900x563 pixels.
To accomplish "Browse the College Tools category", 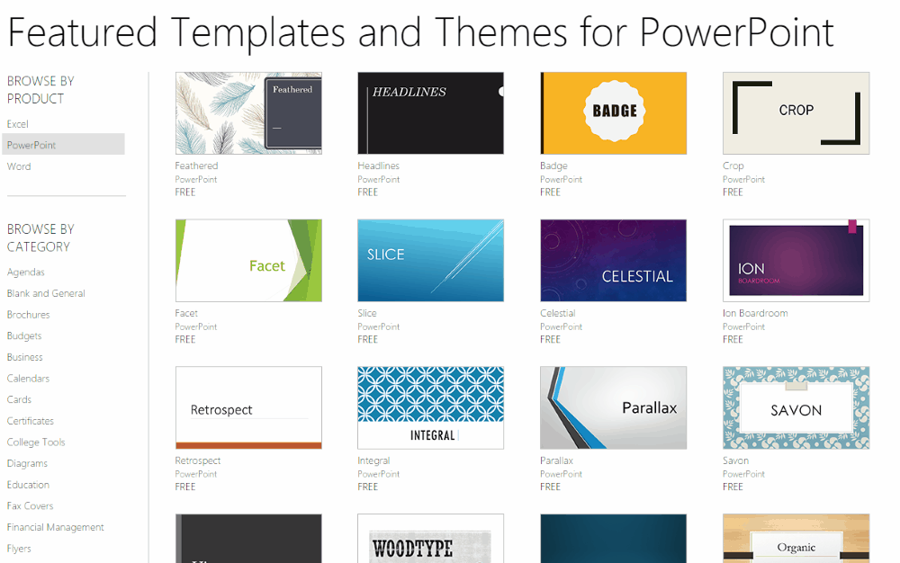I will pos(36,442).
